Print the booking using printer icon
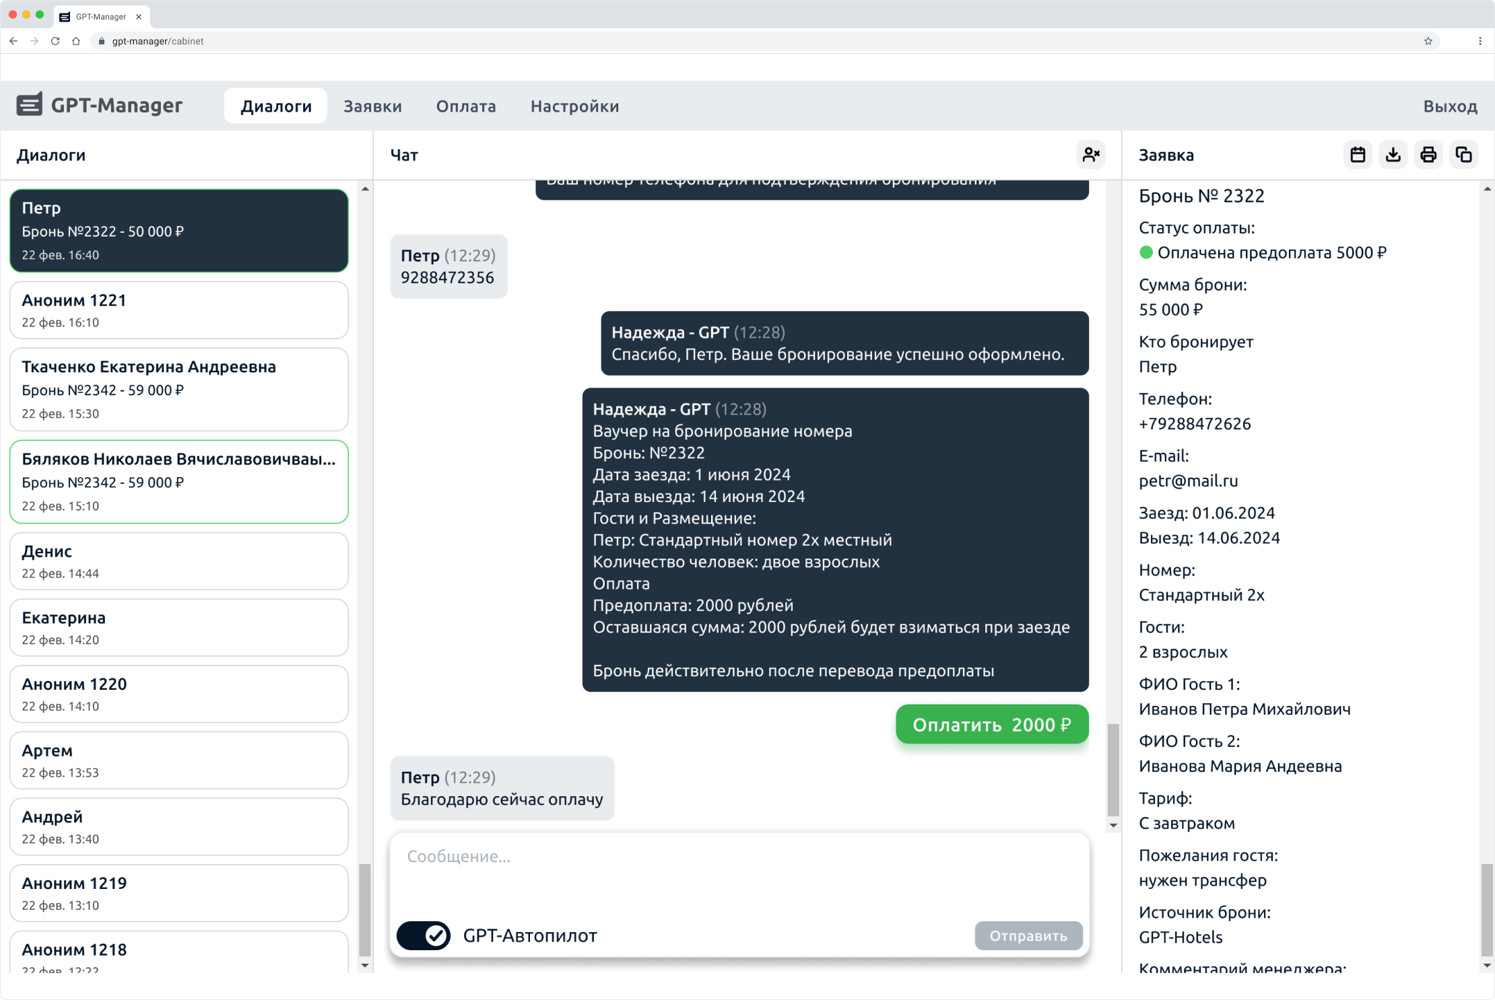This screenshot has height=1000, width=1495. point(1428,155)
